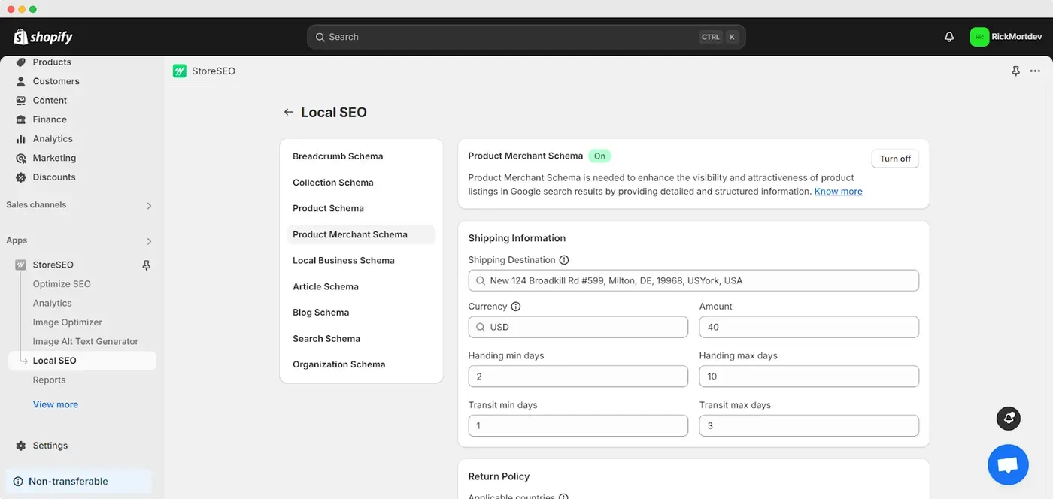1053x499 pixels.
Task: Open the Shipping Destination search field
Action: [693, 280]
